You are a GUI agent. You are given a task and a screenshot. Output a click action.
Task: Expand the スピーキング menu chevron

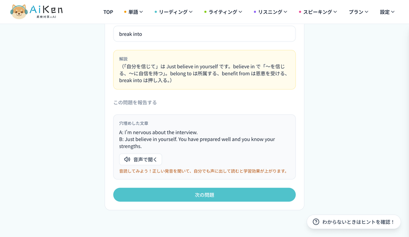point(335,12)
